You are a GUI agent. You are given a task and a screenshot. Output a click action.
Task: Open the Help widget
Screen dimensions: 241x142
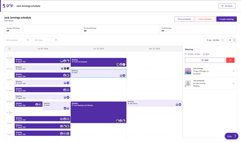point(232,136)
